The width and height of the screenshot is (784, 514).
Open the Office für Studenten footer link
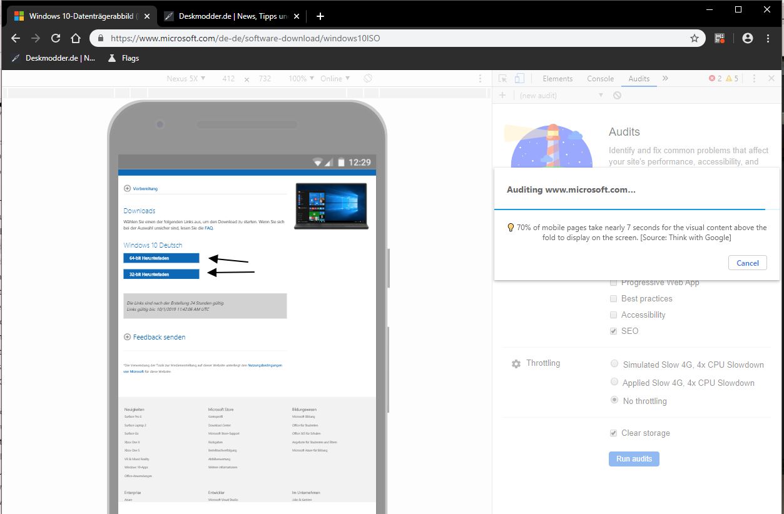306,425
